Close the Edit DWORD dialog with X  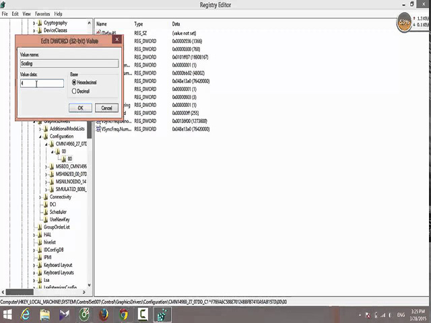tap(117, 39)
